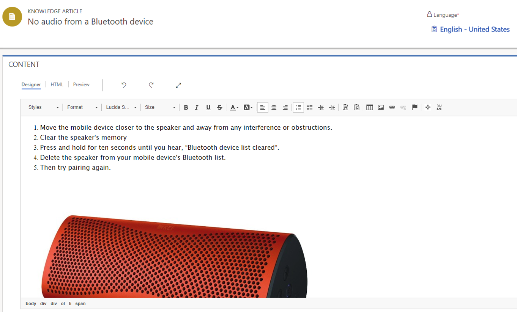Select the body element path
This screenshot has height=312, width=517.
pos(31,304)
